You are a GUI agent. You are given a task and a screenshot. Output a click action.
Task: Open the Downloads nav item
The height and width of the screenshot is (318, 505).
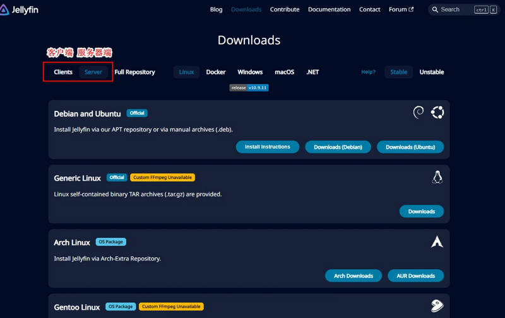[x=246, y=9]
